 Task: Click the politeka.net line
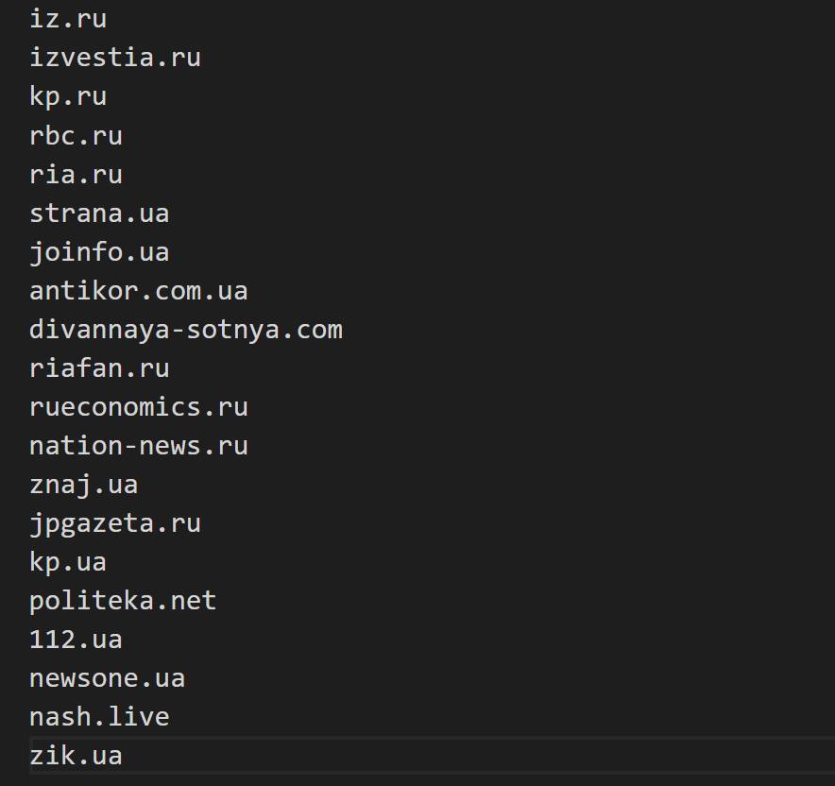coord(123,601)
